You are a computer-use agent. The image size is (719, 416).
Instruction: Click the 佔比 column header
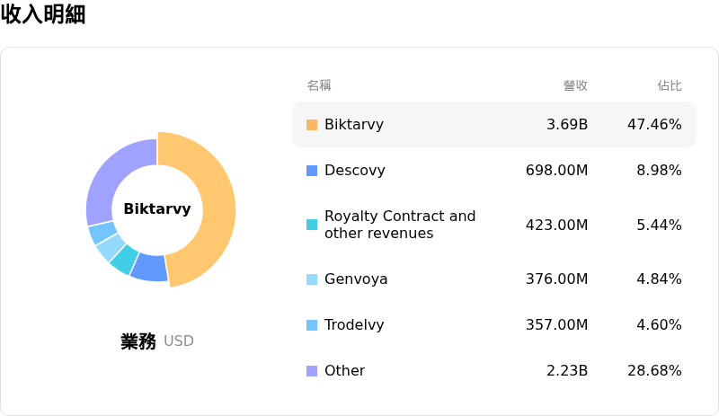tap(669, 85)
